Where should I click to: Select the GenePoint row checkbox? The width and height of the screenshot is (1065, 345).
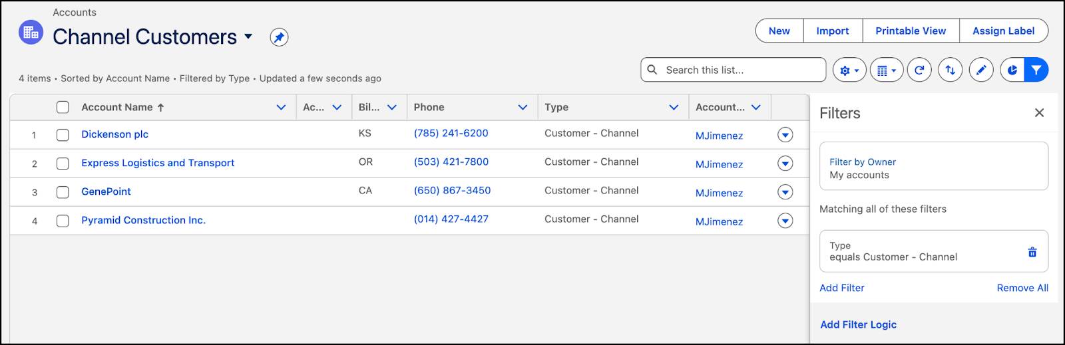pos(63,192)
